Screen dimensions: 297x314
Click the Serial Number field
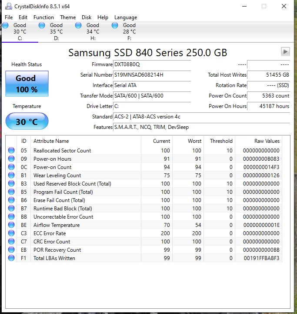point(152,75)
